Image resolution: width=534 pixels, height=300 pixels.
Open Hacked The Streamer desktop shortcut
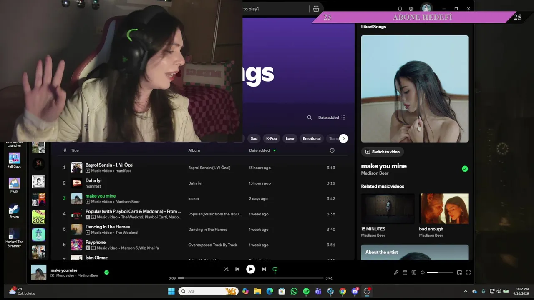(14, 238)
